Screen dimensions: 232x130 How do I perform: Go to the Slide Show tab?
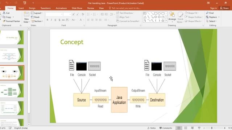coord(77,8)
